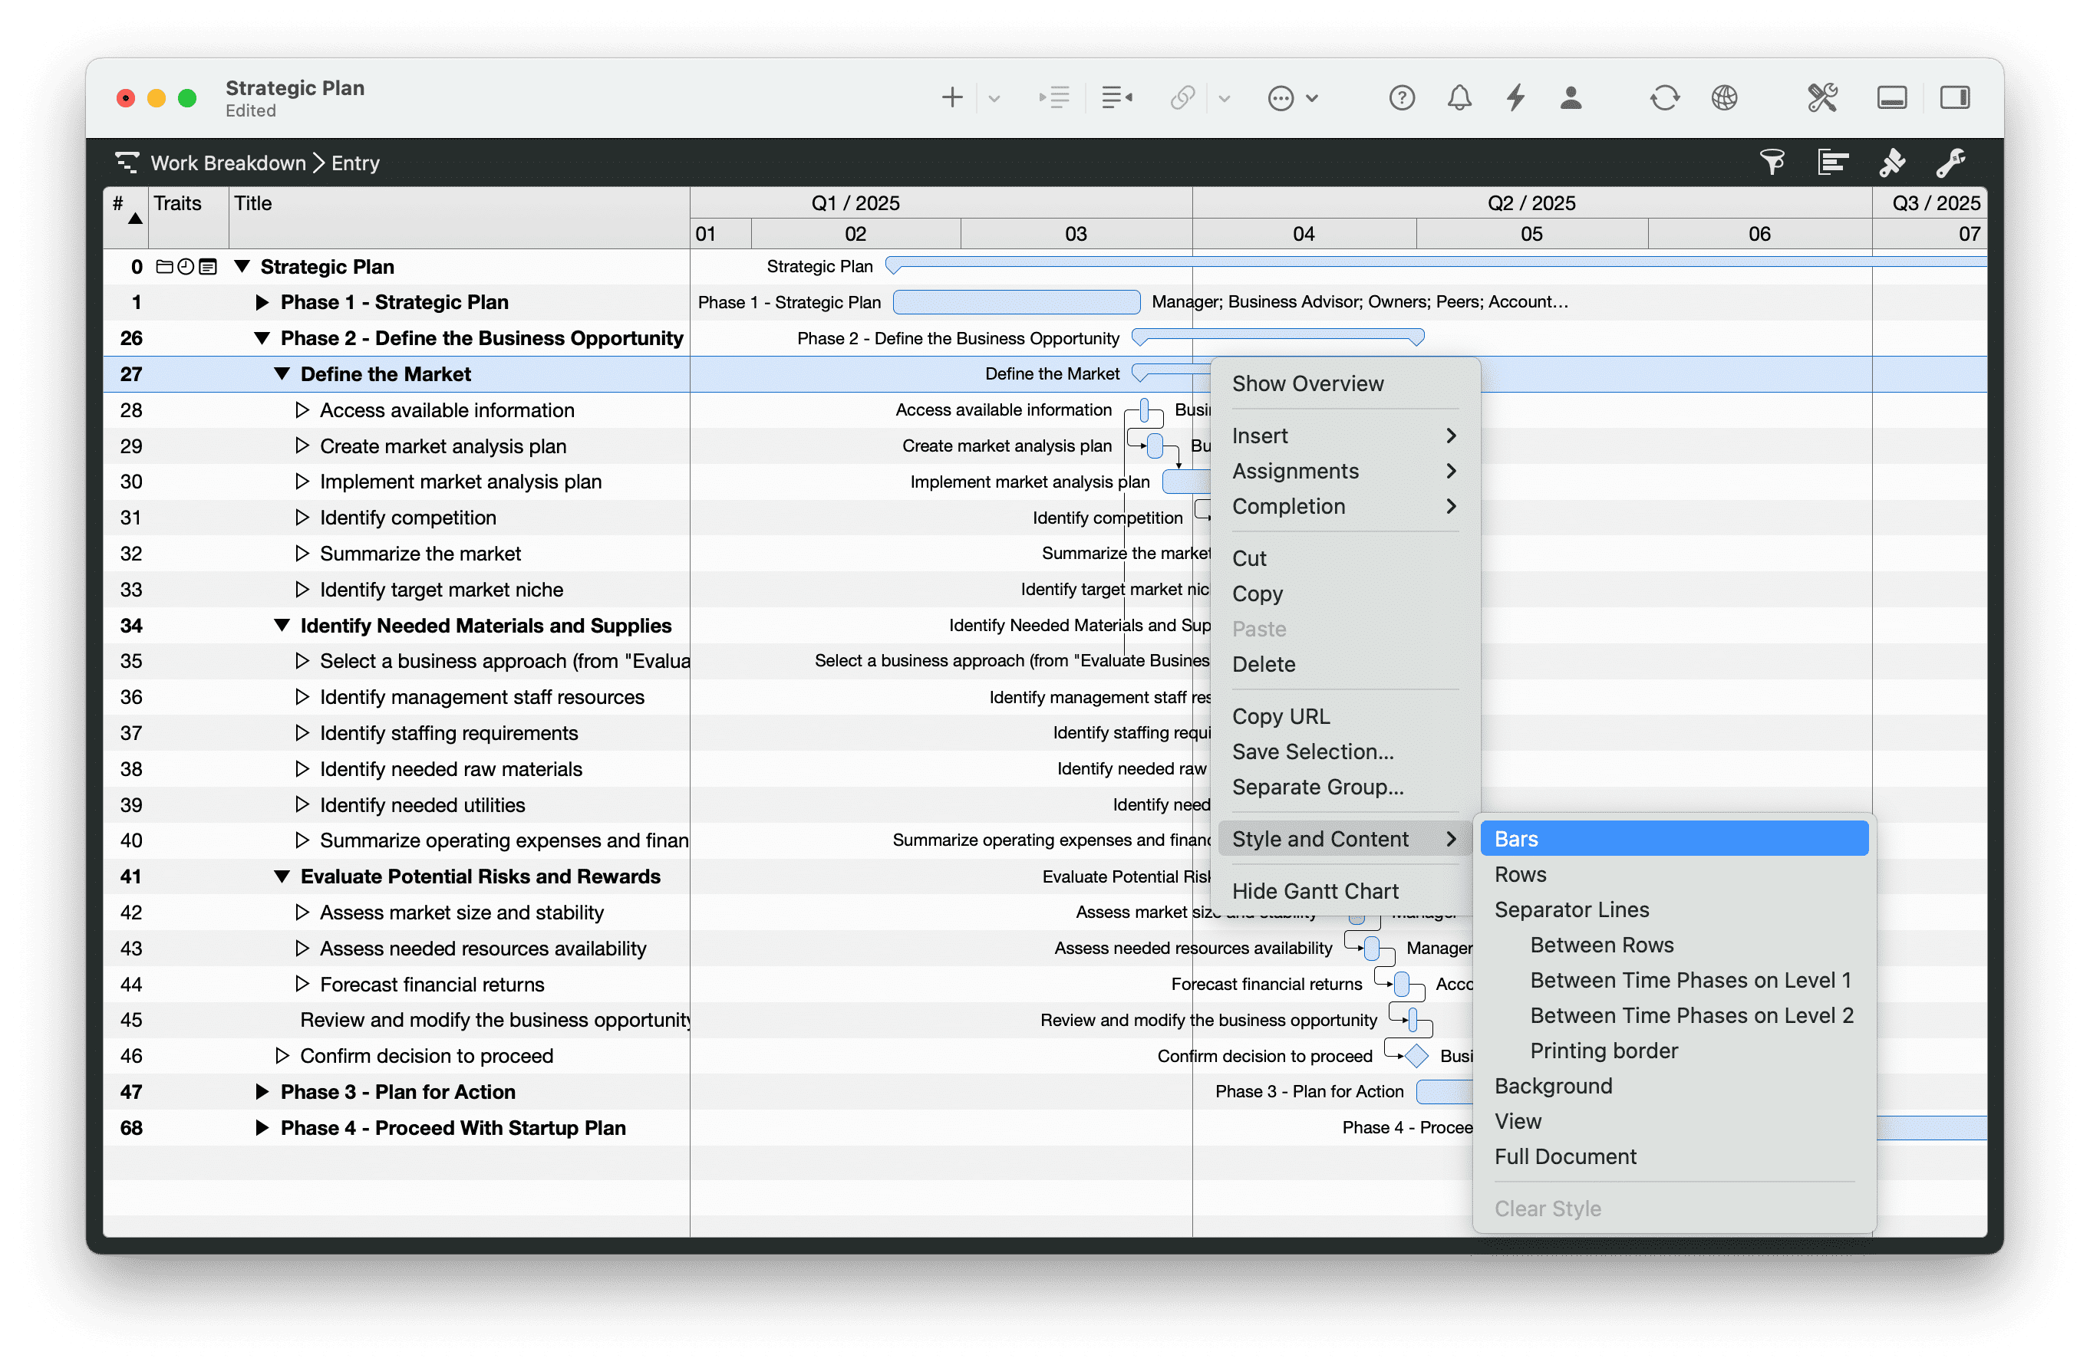Expand Phase 1 - Strategic Plan group
The width and height of the screenshot is (2090, 1368).
click(262, 302)
